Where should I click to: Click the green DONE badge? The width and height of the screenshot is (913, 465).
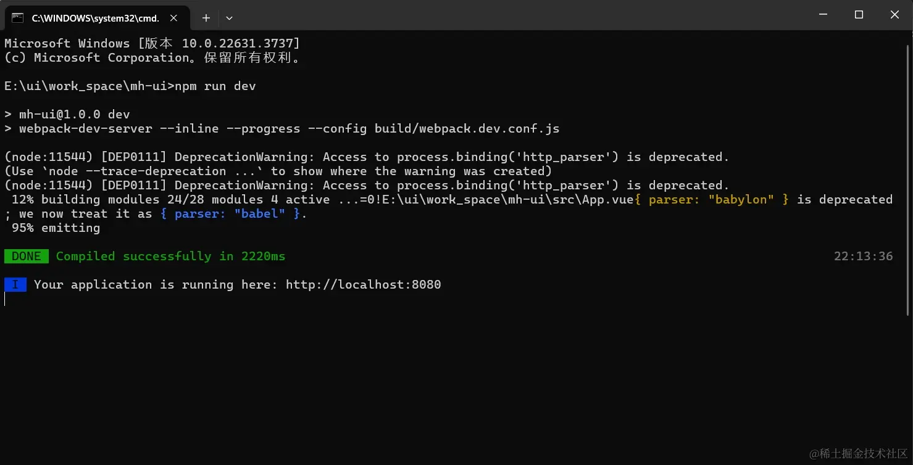pyautogui.click(x=27, y=256)
